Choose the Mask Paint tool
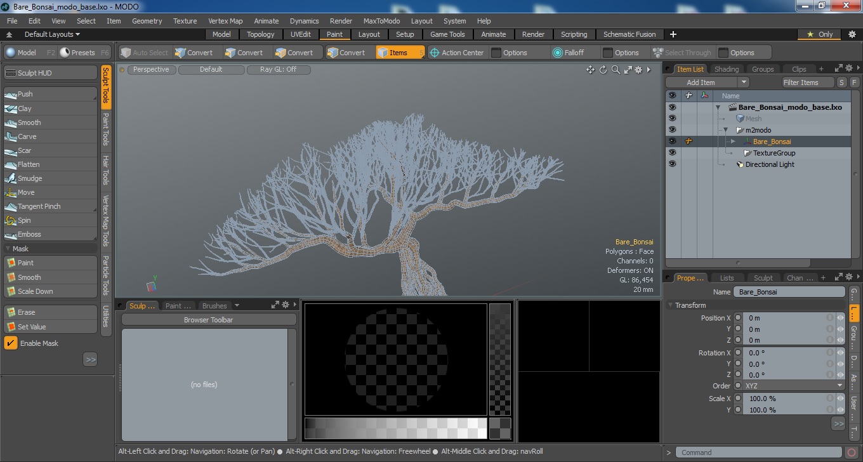 coord(50,263)
